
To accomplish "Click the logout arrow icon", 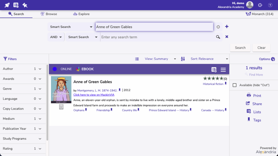I will click(x=260, y=5).
